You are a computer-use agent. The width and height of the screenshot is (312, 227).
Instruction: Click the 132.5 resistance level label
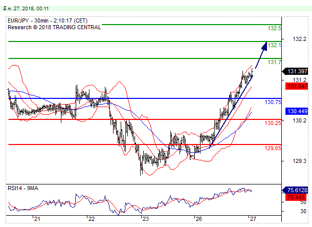point(274,28)
